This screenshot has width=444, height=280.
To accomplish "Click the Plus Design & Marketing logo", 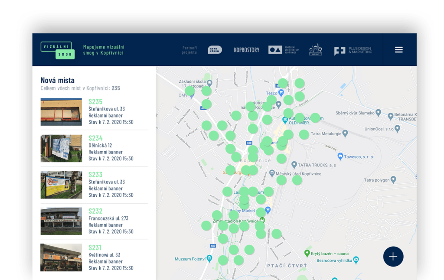I will pos(353,50).
